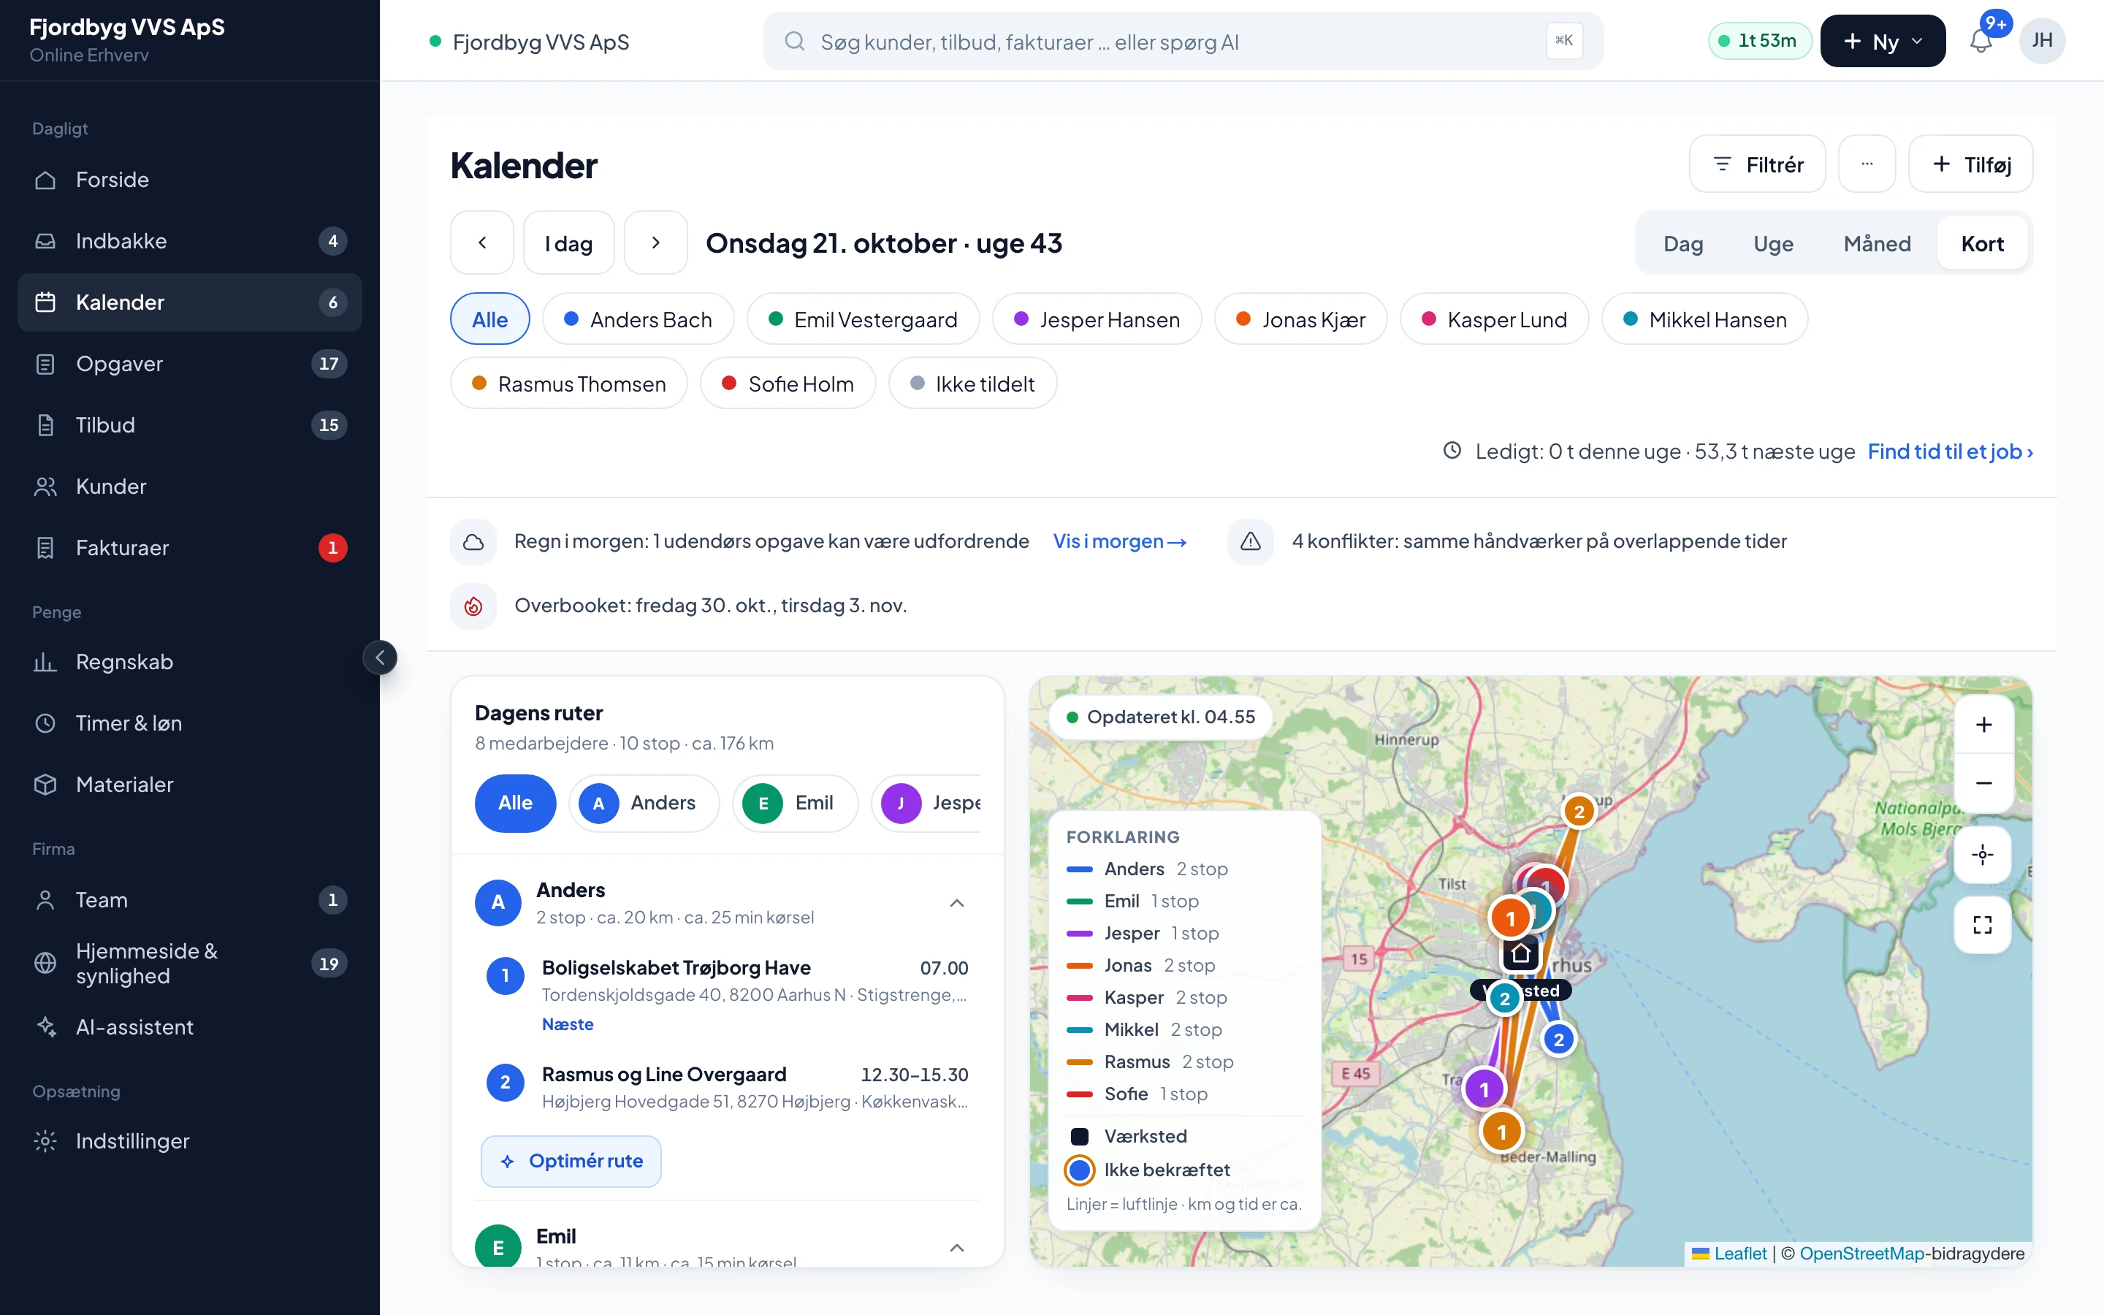Click the overbooked flame icon
2104x1315 pixels.
pyautogui.click(x=473, y=606)
